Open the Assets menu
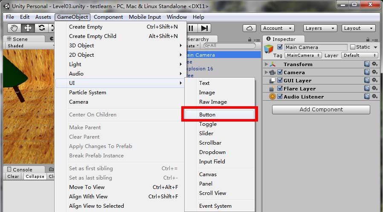The image size is (383, 212). coord(43,17)
